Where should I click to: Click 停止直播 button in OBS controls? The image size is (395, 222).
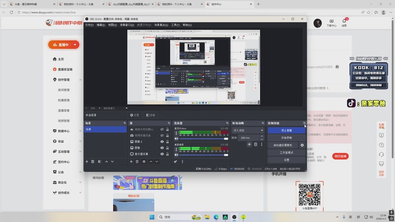pyautogui.click(x=286, y=130)
